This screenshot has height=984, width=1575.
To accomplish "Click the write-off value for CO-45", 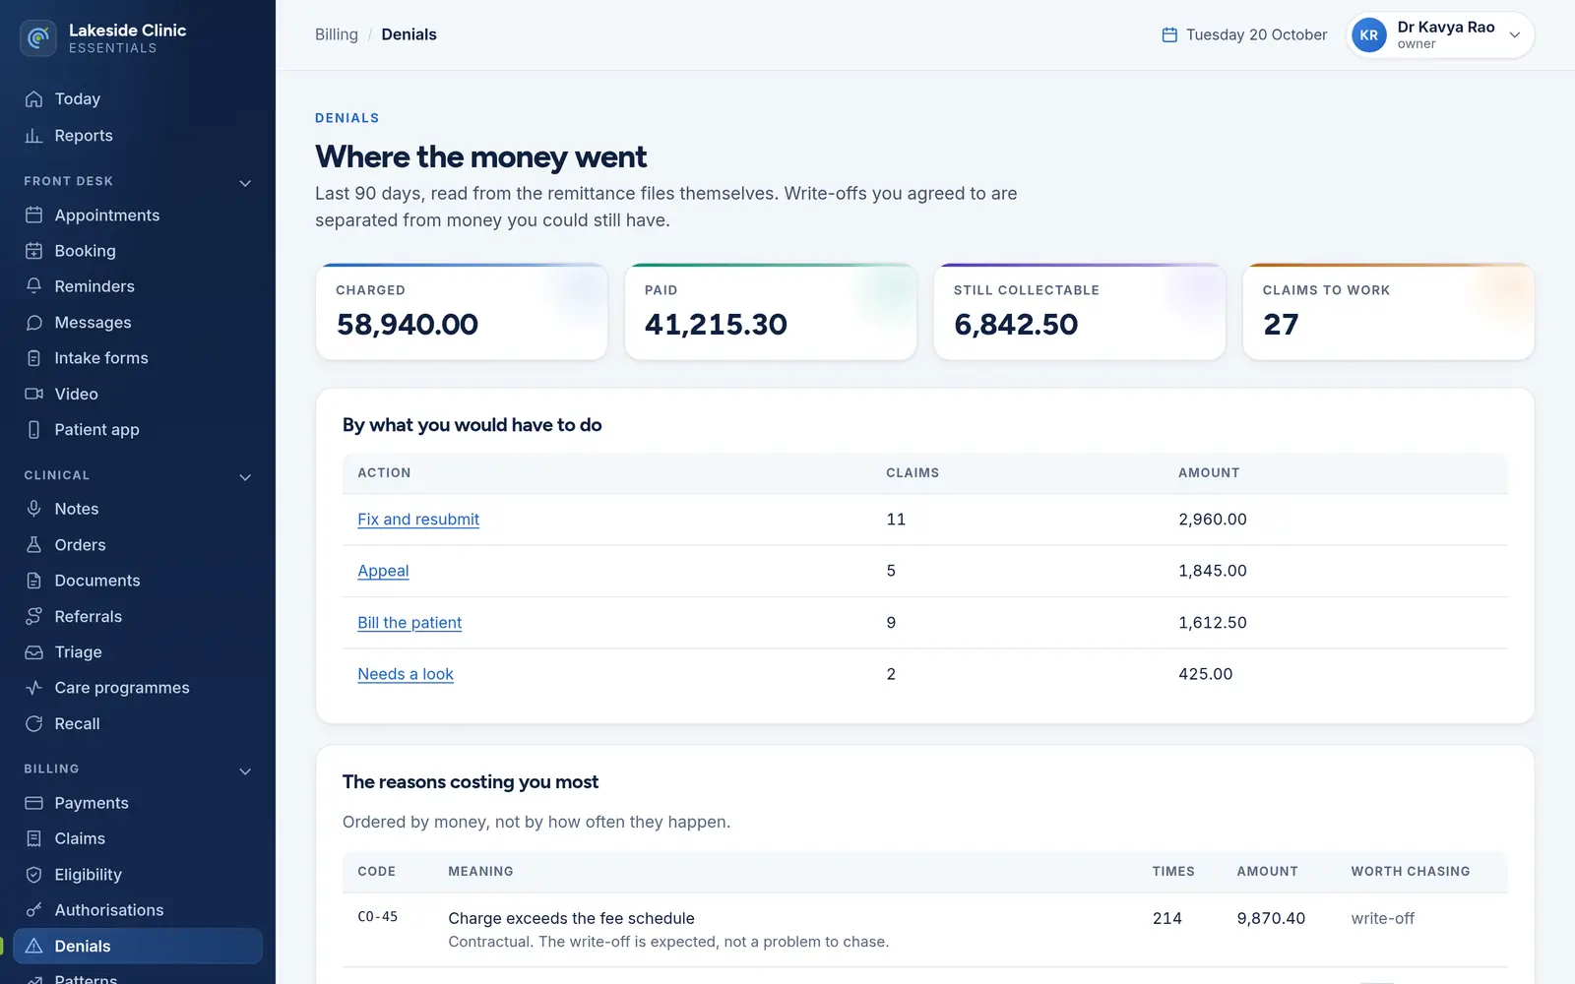I will point(1382,918).
